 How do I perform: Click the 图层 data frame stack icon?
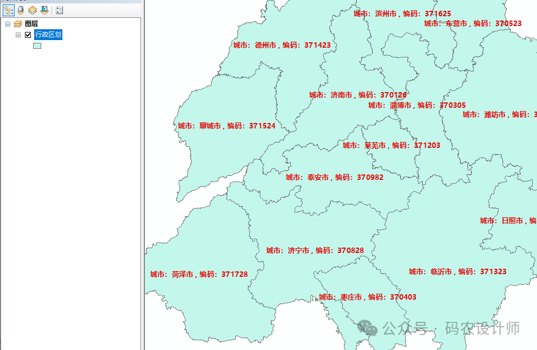[x=18, y=24]
